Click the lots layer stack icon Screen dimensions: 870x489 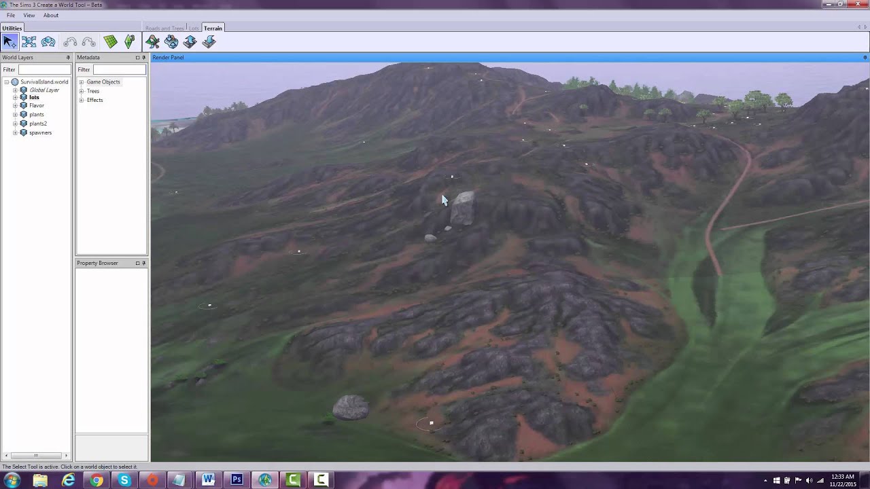(x=24, y=98)
